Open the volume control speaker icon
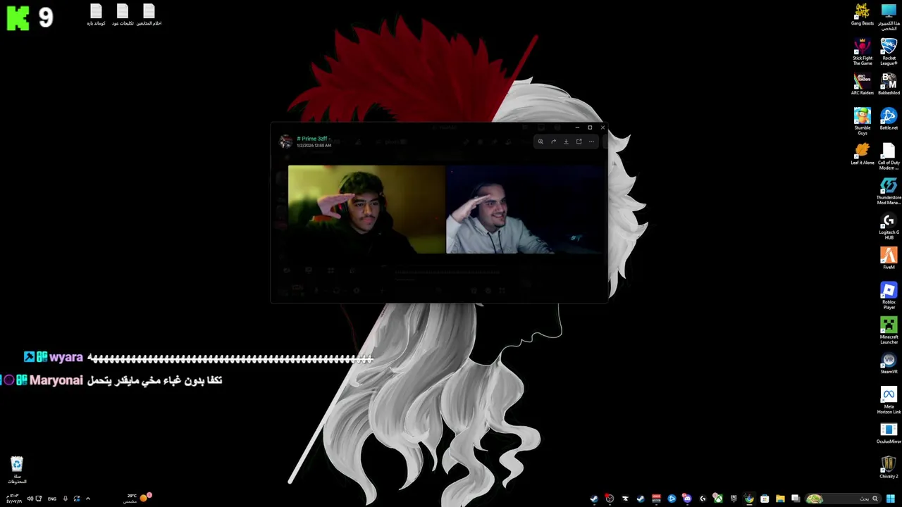This screenshot has width=902, height=507. coord(30,499)
